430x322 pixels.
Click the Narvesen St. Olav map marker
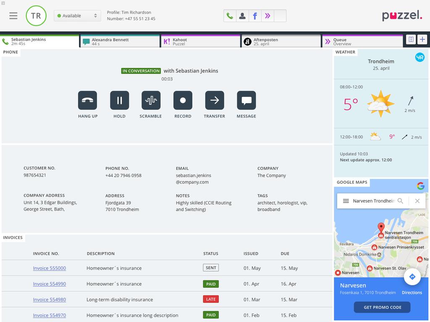[370, 268]
